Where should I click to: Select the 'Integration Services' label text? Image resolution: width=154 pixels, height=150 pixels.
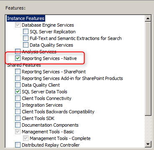[x=42, y=105]
